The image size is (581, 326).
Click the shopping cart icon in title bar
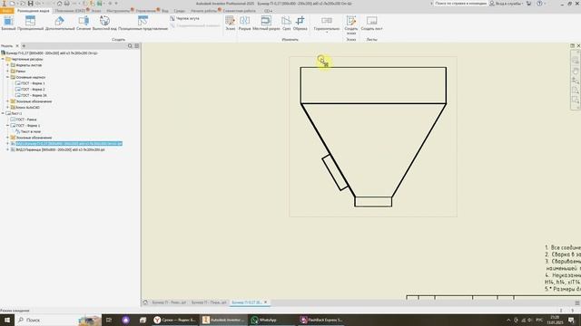[528, 4]
